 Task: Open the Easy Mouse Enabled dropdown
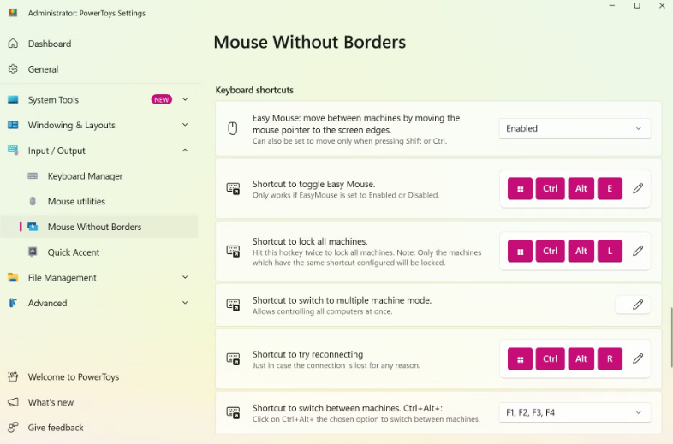[575, 128]
